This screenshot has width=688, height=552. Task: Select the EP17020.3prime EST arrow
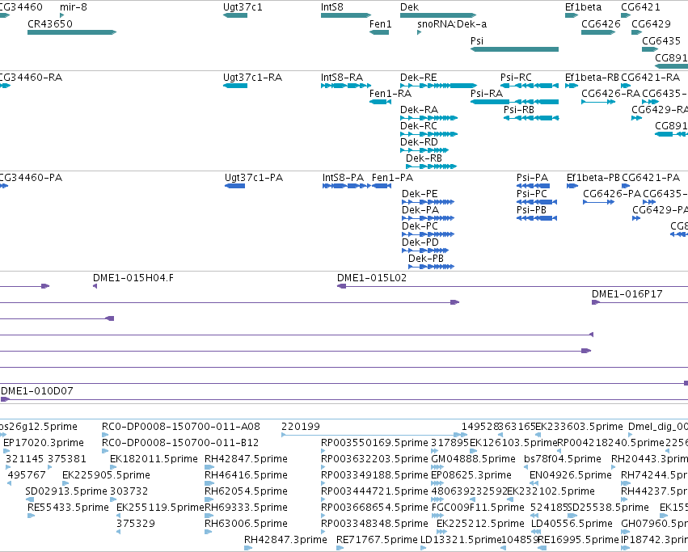[6, 451]
